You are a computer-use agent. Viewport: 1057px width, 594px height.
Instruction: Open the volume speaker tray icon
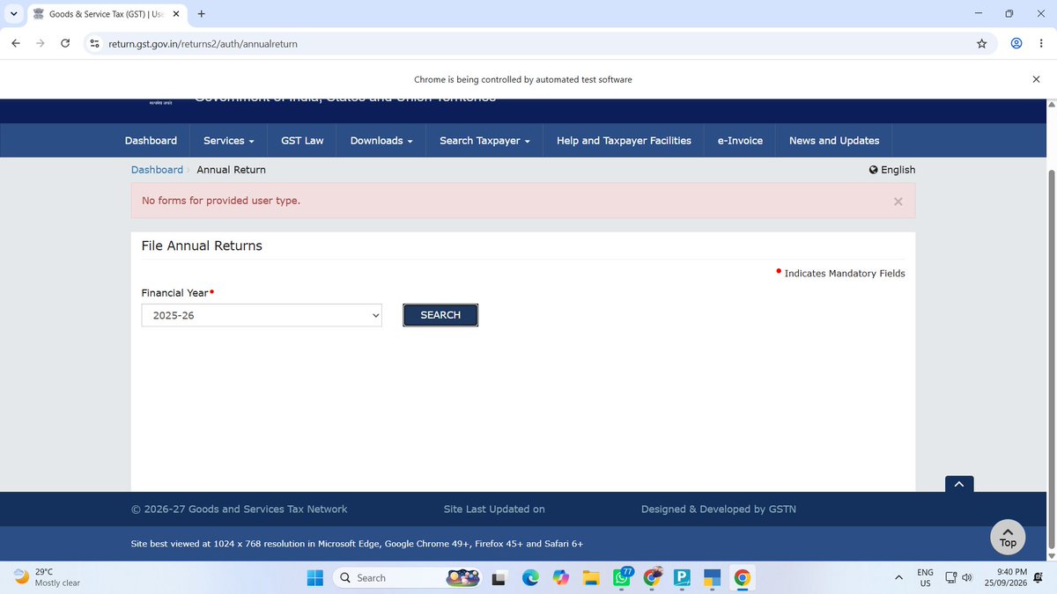click(x=966, y=577)
